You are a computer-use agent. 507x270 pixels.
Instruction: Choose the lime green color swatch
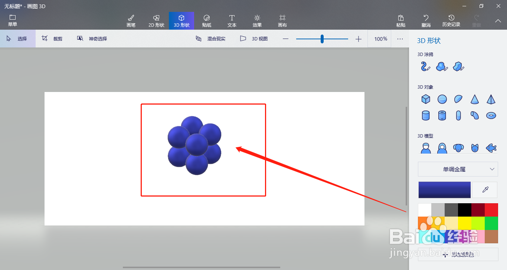click(478, 223)
